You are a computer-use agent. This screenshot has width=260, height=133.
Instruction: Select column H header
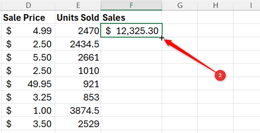215,5
